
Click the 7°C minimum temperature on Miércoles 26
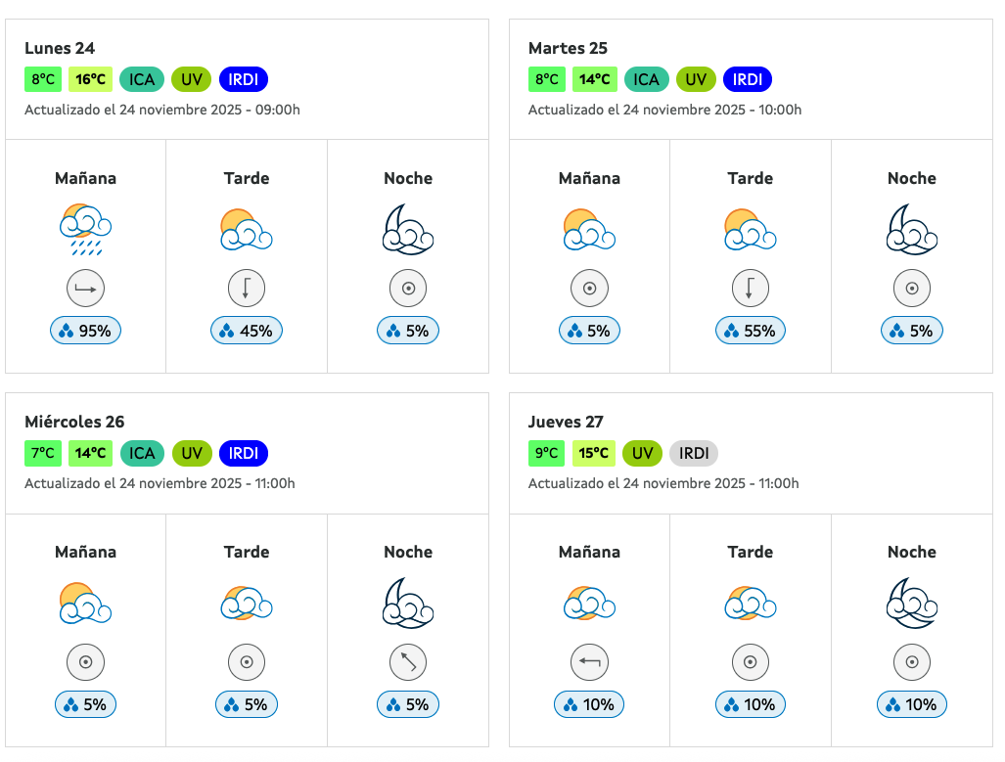point(43,453)
